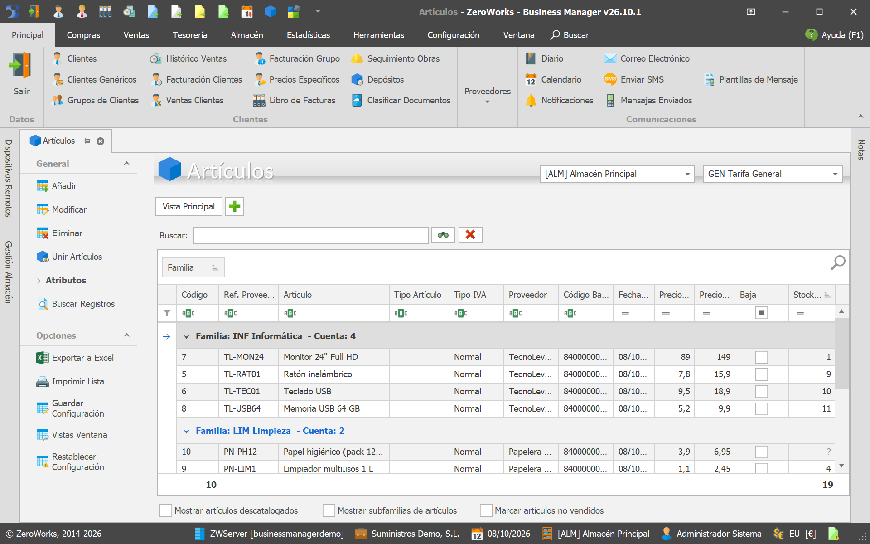The image size is (870, 544).
Task: Check Baja for Teclado USB row
Action: coord(762,392)
